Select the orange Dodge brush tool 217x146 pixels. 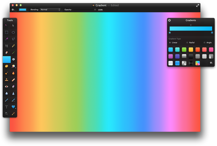(7, 73)
